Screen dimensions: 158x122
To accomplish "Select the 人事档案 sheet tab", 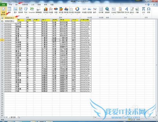I will coord(12,117).
